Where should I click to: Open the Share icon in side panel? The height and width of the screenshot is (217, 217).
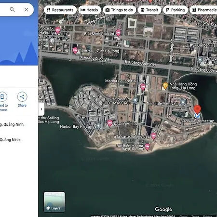pyautogui.click(x=22, y=96)
